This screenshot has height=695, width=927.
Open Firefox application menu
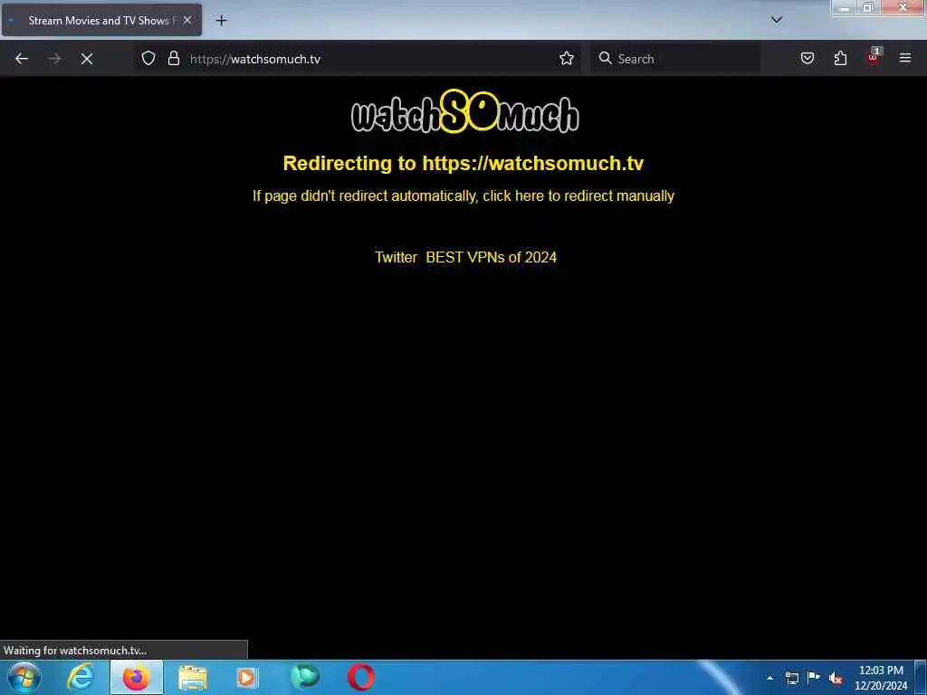click(x=905, y=58)
